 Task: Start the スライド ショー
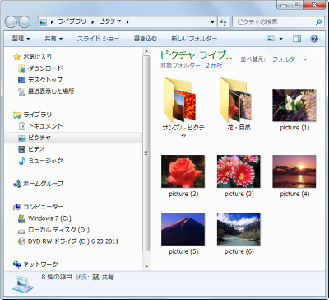point(98,39)
